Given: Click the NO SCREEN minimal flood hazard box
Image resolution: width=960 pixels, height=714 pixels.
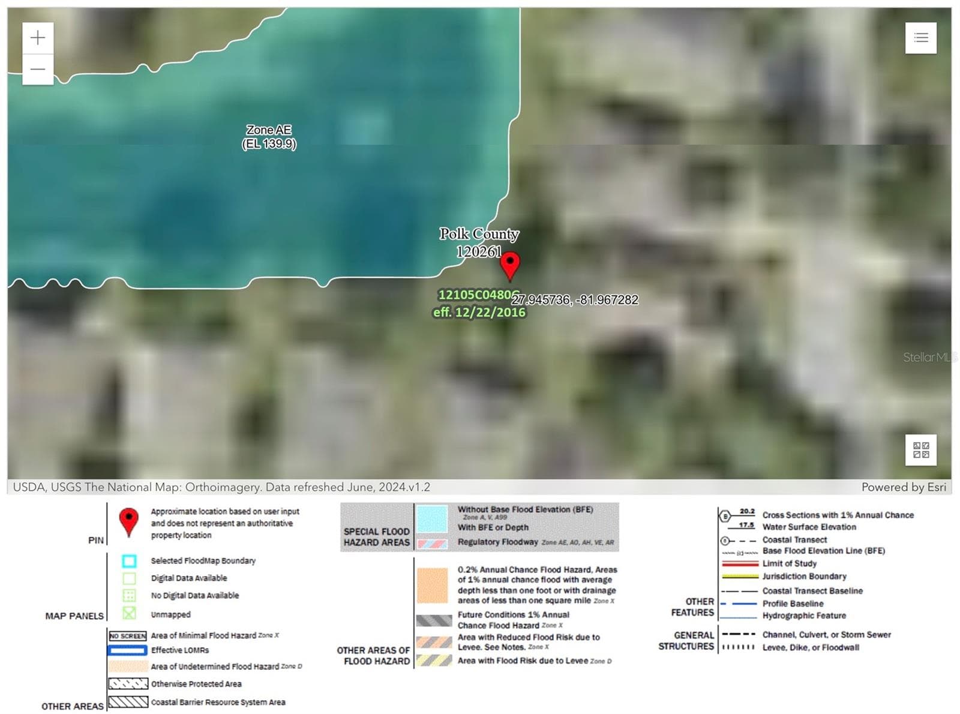Looking at the screenshot, I should coord(128,636).
